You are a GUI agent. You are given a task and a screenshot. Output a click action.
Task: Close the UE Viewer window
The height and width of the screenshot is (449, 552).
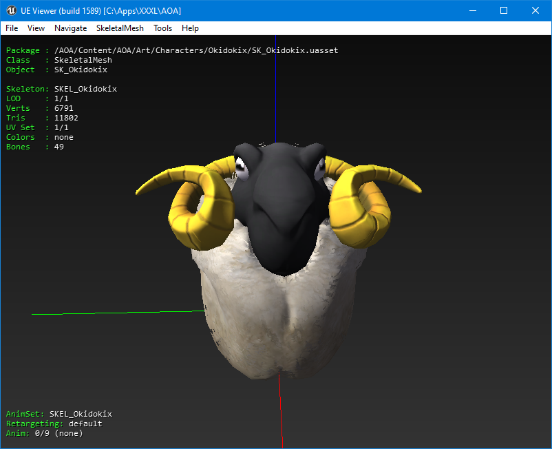535,10
